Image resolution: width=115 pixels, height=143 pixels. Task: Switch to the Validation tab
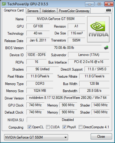[x=49, y=11]
